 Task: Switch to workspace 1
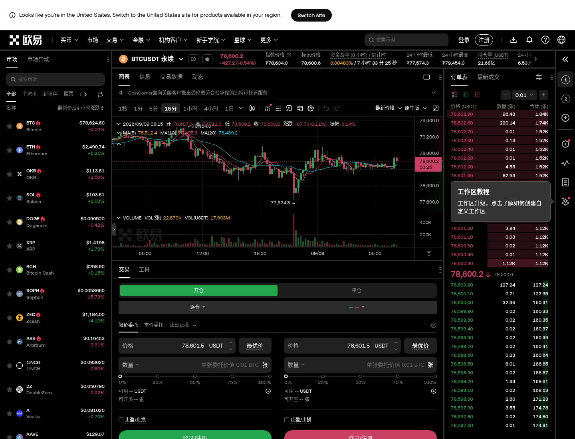pyautogui.click(x=565, y=80)
